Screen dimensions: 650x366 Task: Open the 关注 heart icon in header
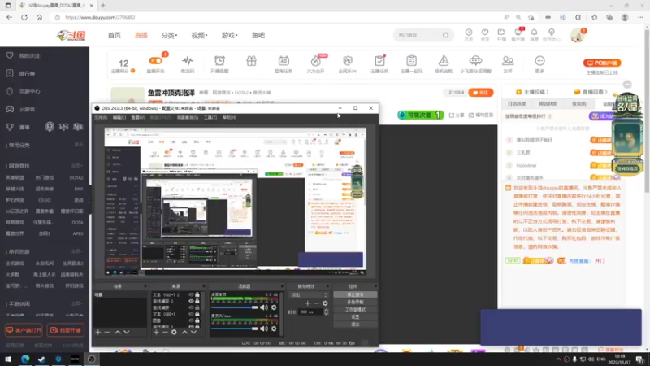click(484, 33)
